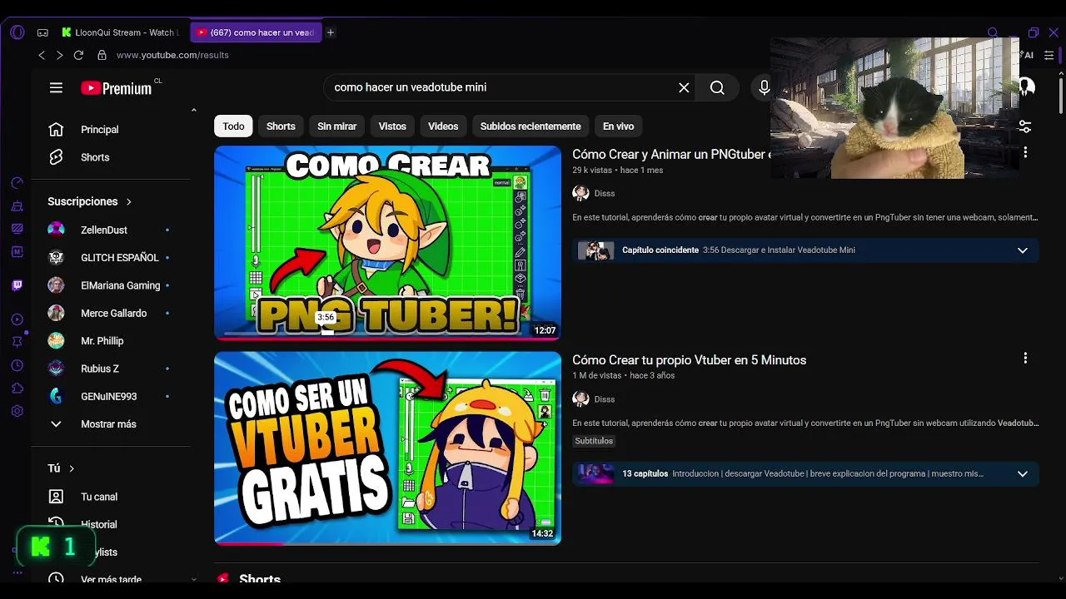
Task: Select the 'Todo' filter chip
Action: point(233,126)
